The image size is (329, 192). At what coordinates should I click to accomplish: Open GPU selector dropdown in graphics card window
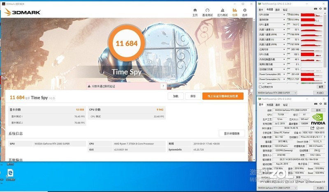(x=277, y=188)
